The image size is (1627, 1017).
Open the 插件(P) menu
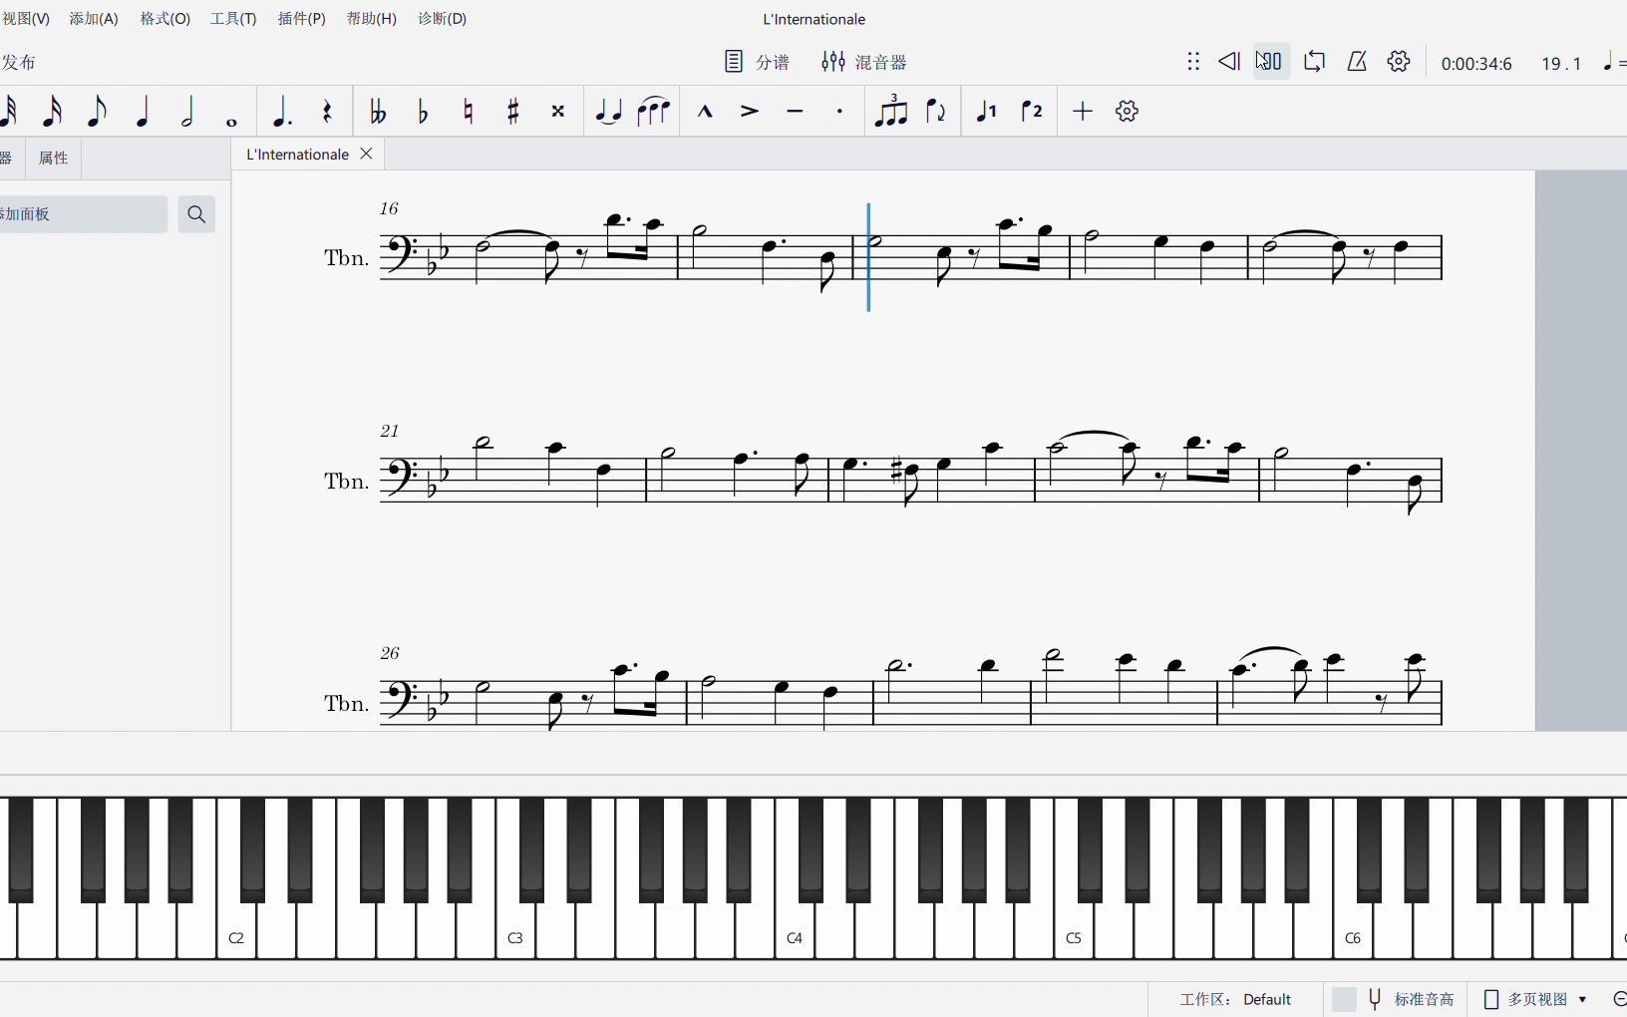tap(302, 19)
